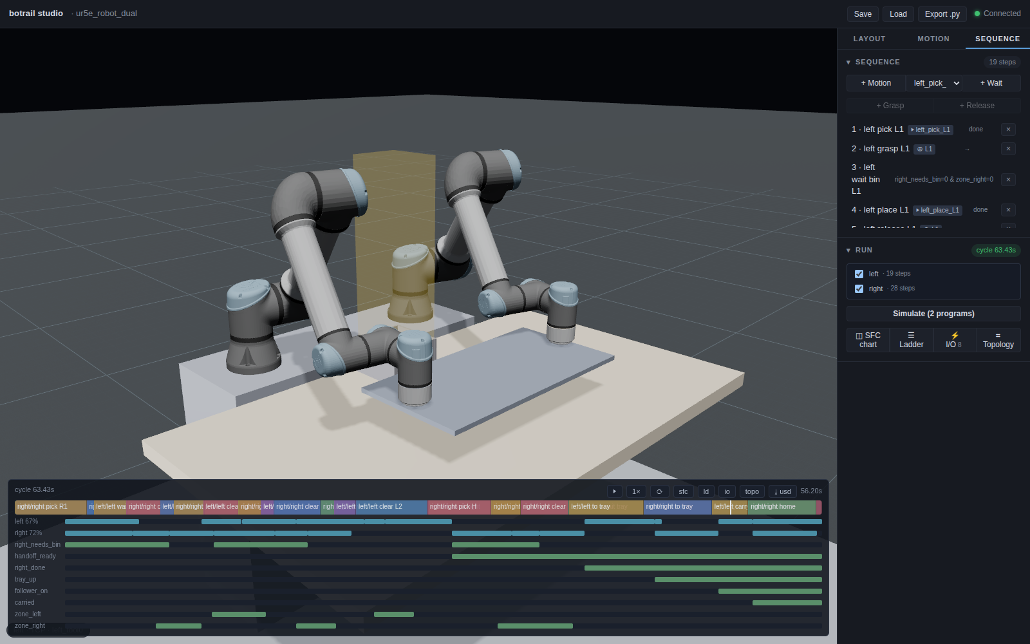Open the Ladder diagram view

tap(911, 340)
